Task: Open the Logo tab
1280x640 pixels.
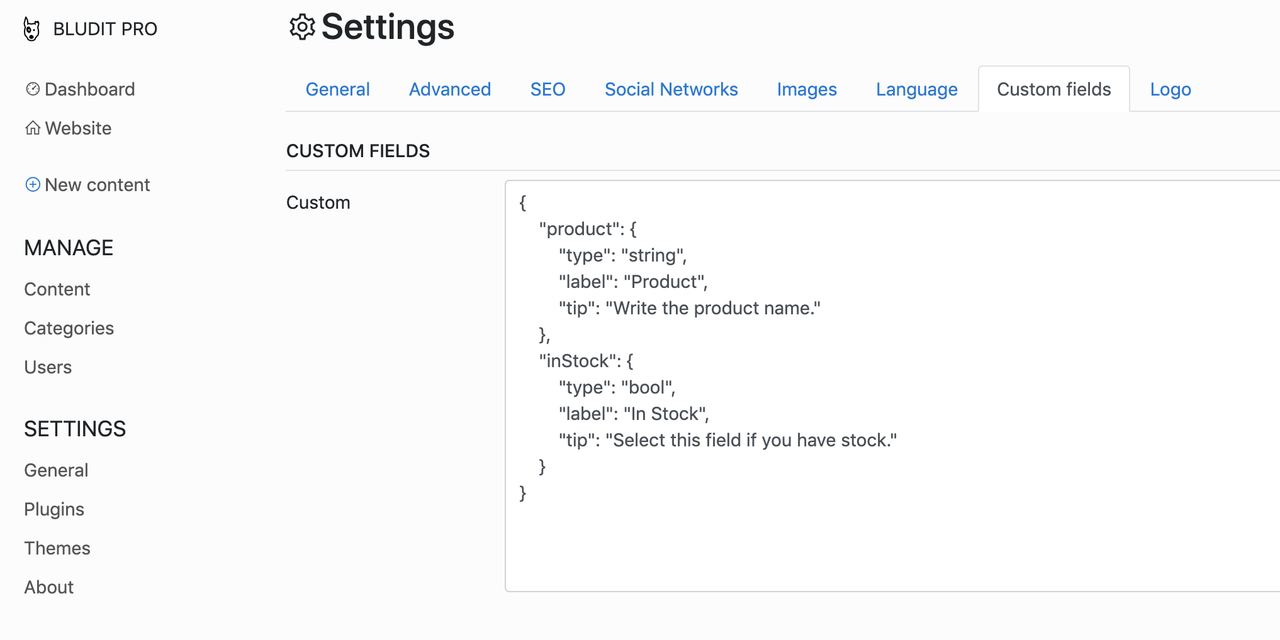Action: click(x=1170, y=89)
